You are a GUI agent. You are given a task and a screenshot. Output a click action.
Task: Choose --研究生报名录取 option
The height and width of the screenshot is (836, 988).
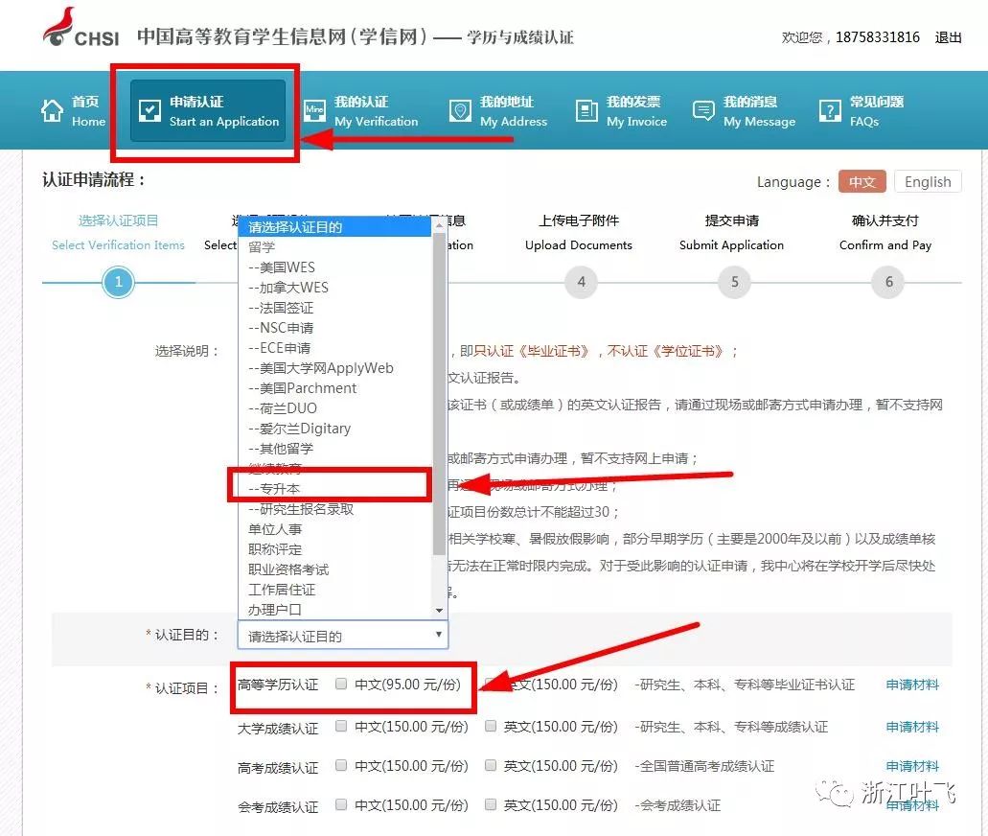335,509
